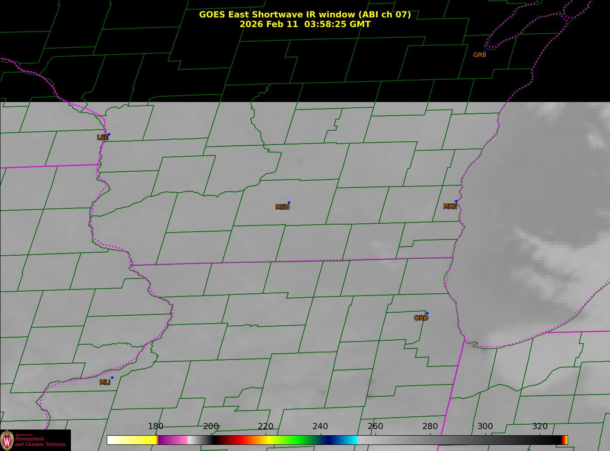610x451 pixels.
Task: Click the GRB station label
Action: click(480, 55)
